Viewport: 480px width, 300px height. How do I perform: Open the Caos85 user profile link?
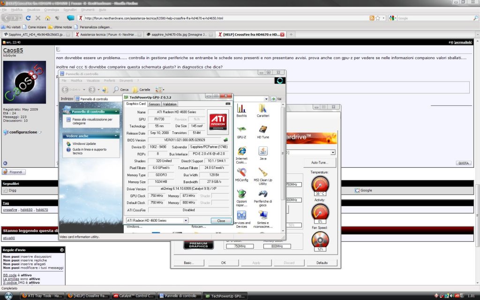[13, 50]
